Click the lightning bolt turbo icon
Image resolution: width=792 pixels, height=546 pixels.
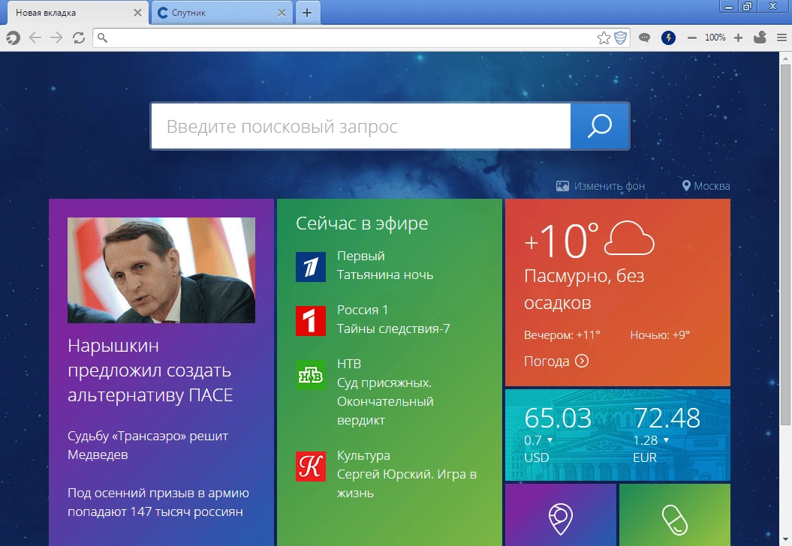[x=668, y=37]
